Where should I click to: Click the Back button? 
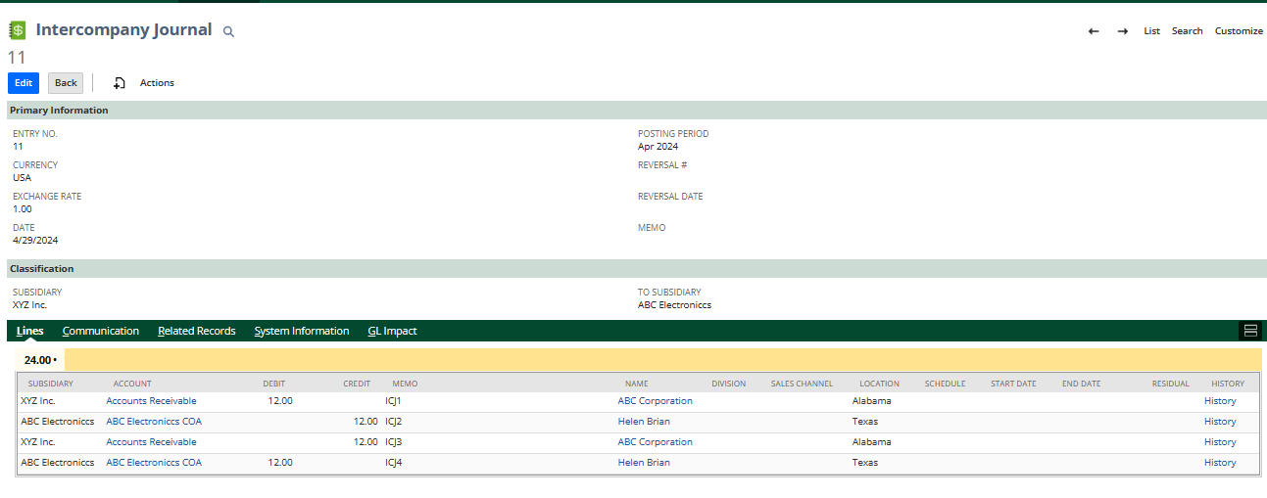66,83
